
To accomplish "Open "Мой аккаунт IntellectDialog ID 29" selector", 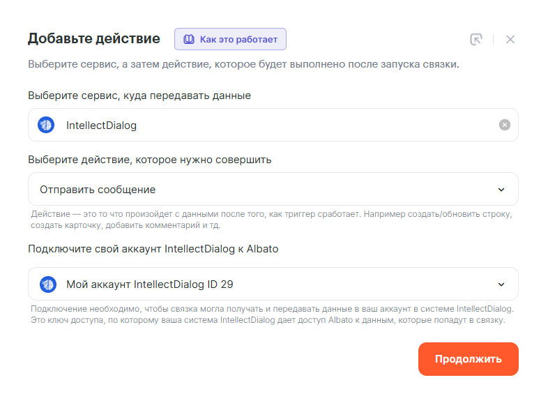I will (265, 284).
